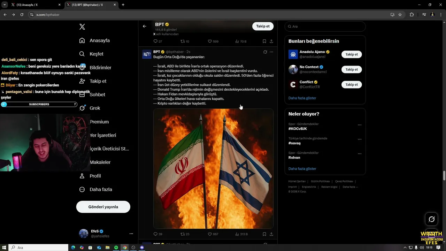The width and height of the screenshot is (446, 251).
Task: Open #KOCvBJK trending topic
Action: (x=298, y=129)
